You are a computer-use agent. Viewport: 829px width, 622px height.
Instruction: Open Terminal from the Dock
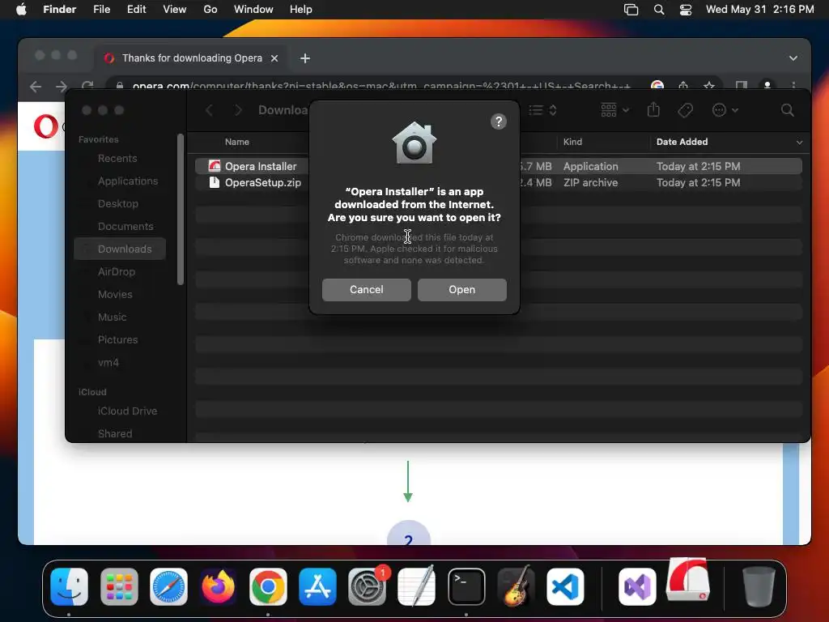tap(466, 586)
